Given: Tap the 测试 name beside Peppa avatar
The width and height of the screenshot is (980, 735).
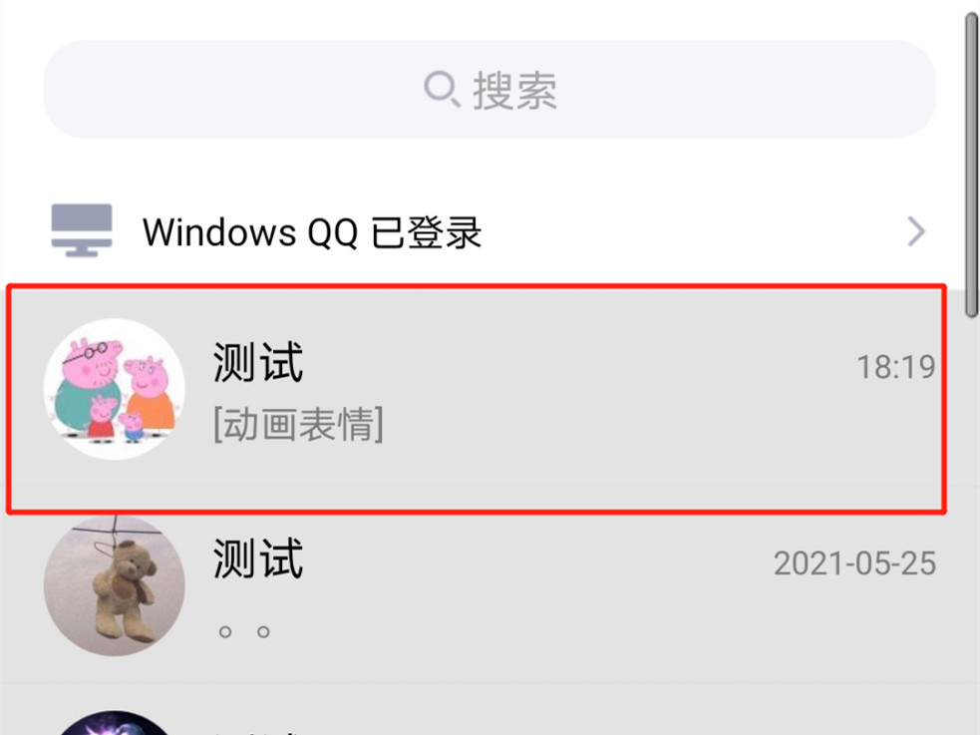Looking at the screenshot, I should pos(258,362).
